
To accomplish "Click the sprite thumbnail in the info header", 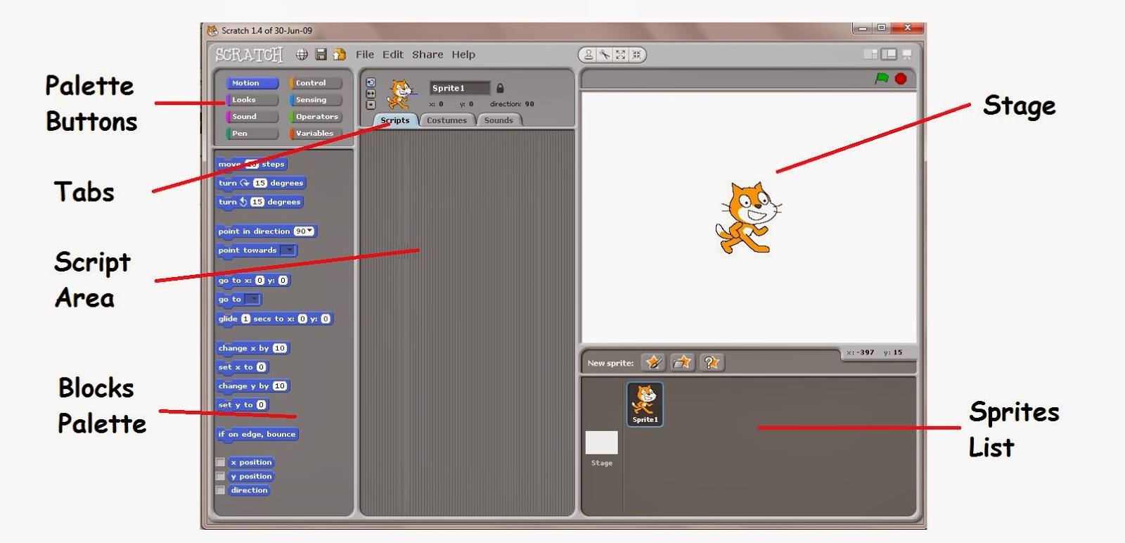I will (401, 94).
